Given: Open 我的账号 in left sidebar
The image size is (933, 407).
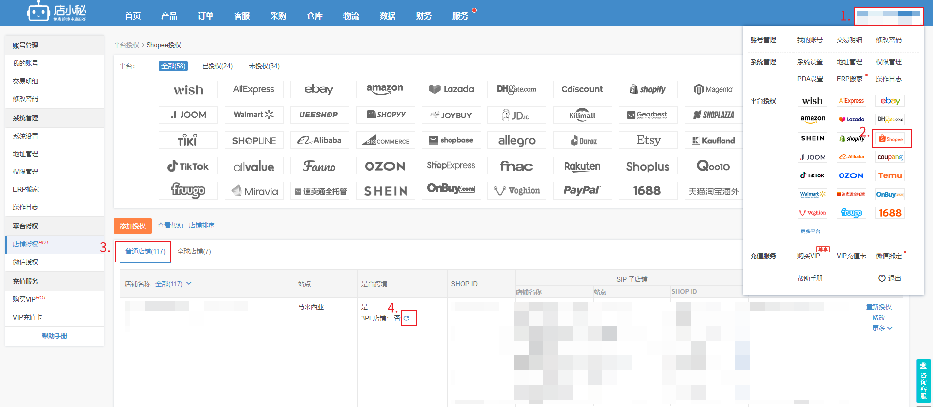Looking at the screenshot, I should 26,63.
